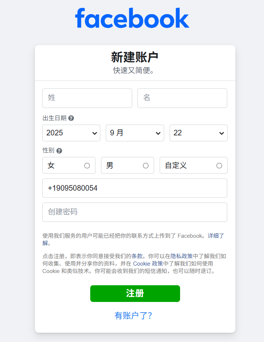Open the gender help question mark icon
This screenshot has width=264, height=342.
[59, 151]
